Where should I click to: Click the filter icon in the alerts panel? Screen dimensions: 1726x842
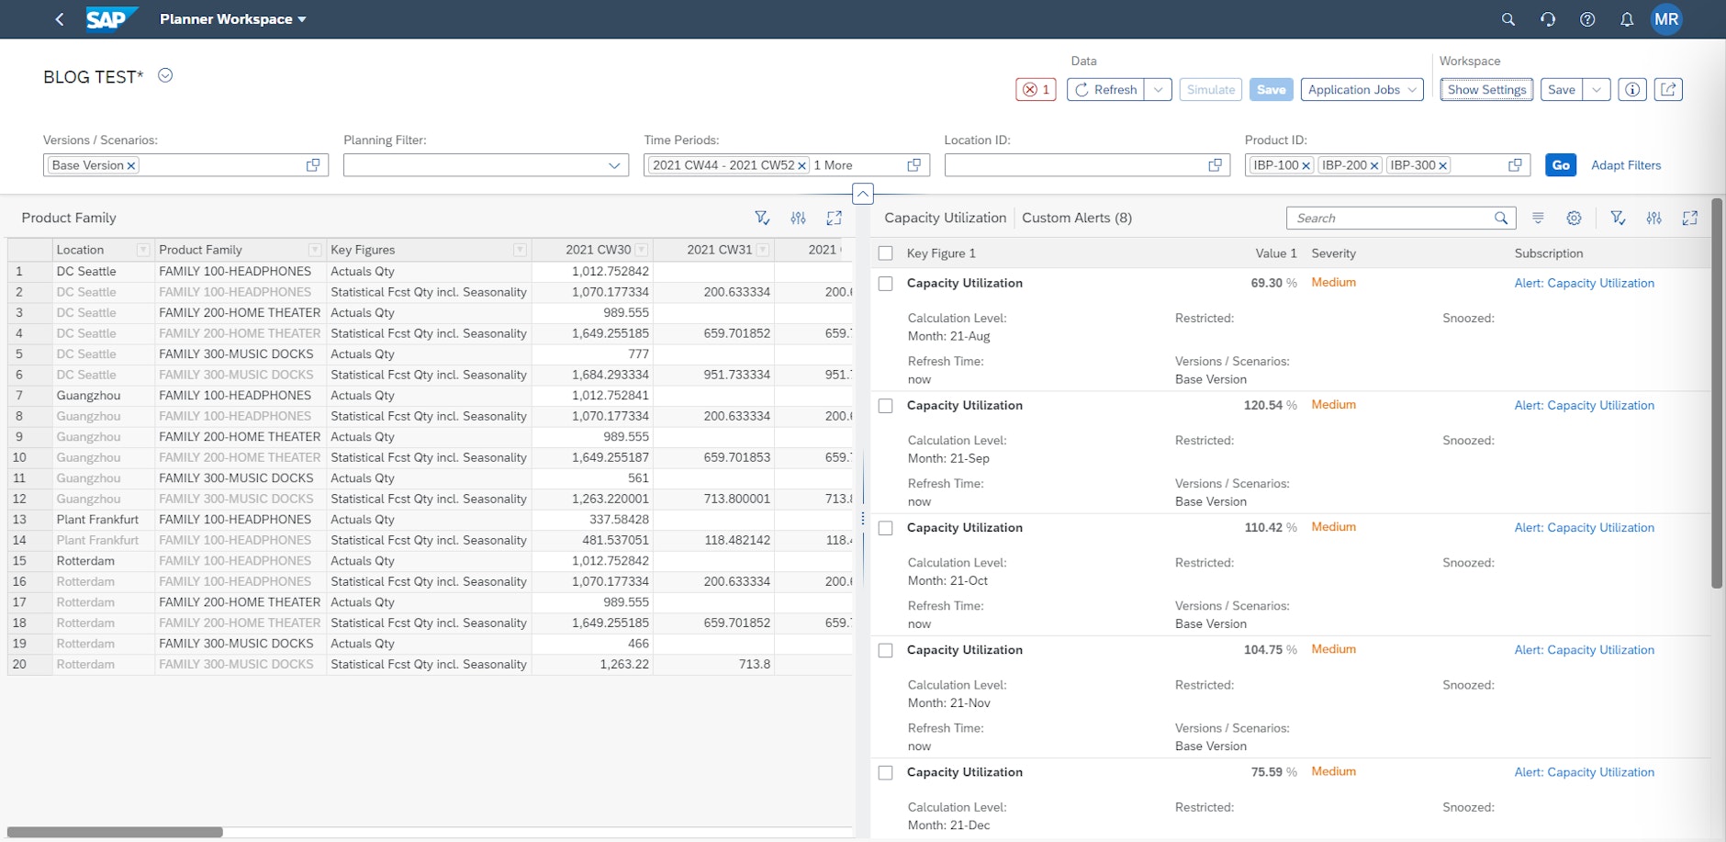click(1618, 218)
